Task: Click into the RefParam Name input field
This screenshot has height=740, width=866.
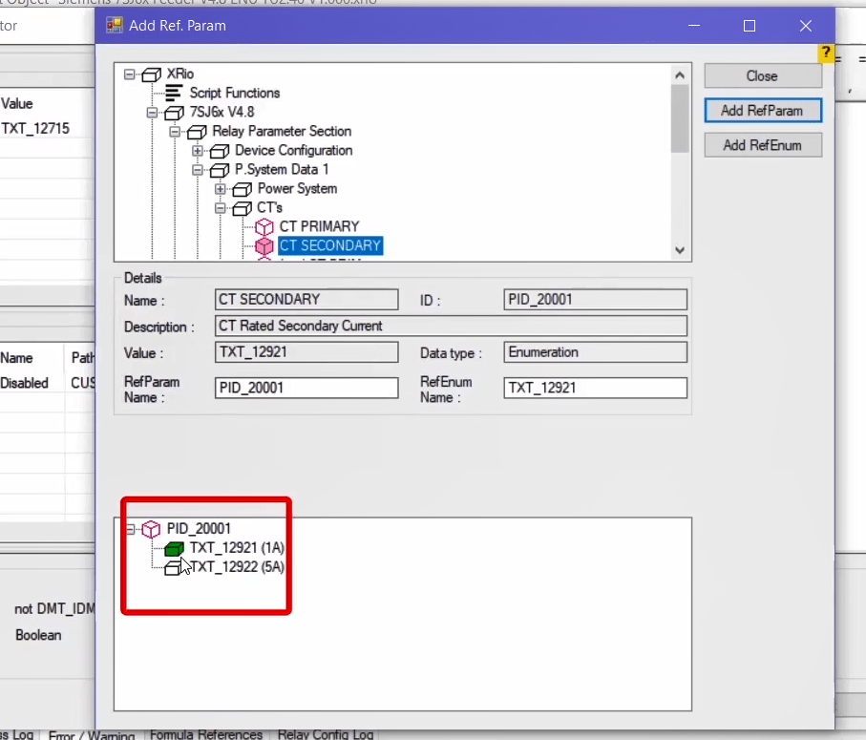Action: coord(306,388)
